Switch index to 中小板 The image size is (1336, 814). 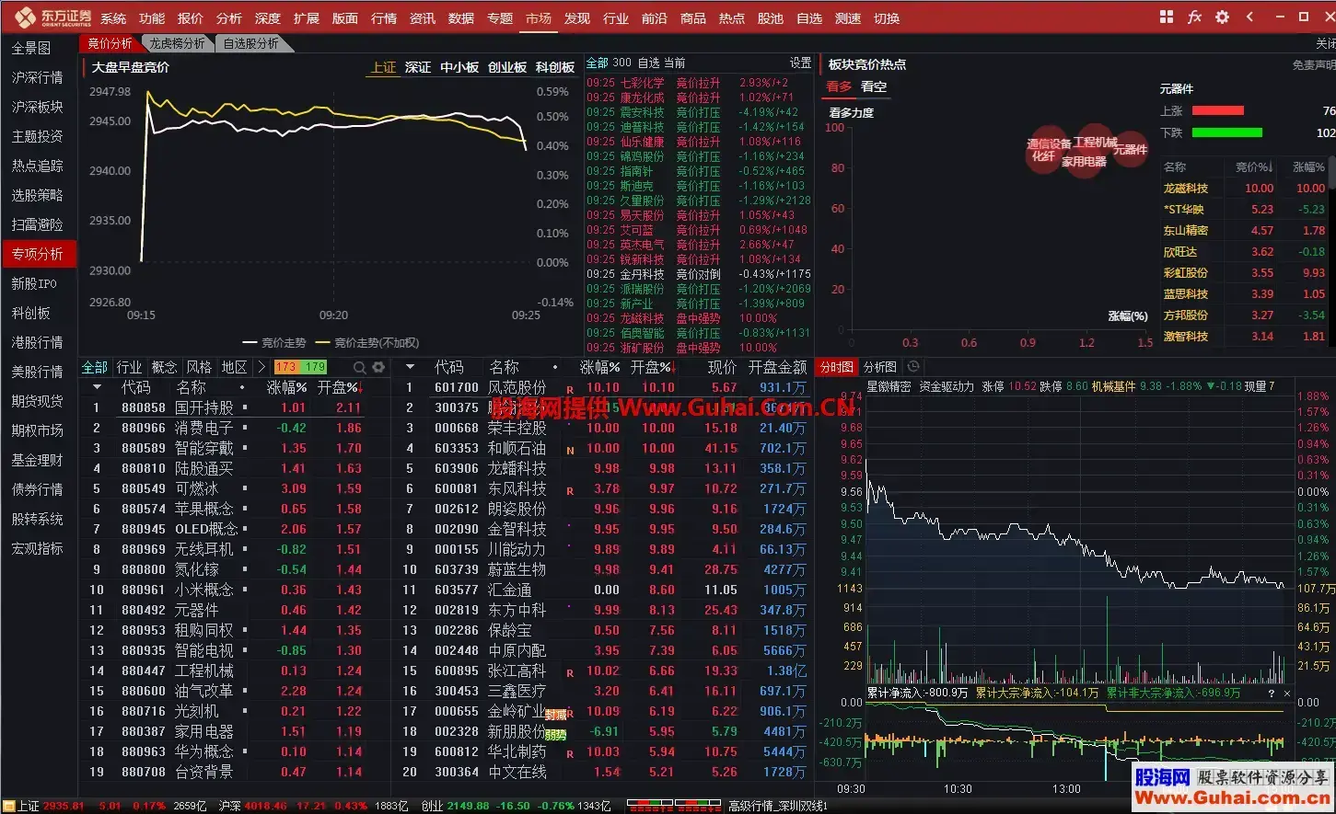tap(459, 67)
